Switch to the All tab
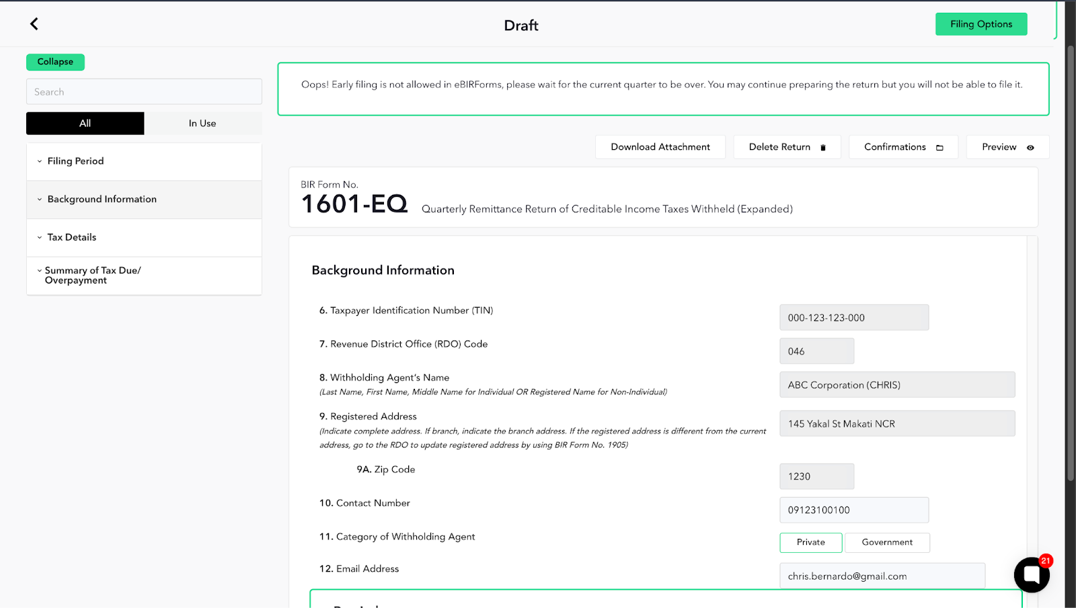Viewport: 1076px width, 608px height. (x=85, y=124)
